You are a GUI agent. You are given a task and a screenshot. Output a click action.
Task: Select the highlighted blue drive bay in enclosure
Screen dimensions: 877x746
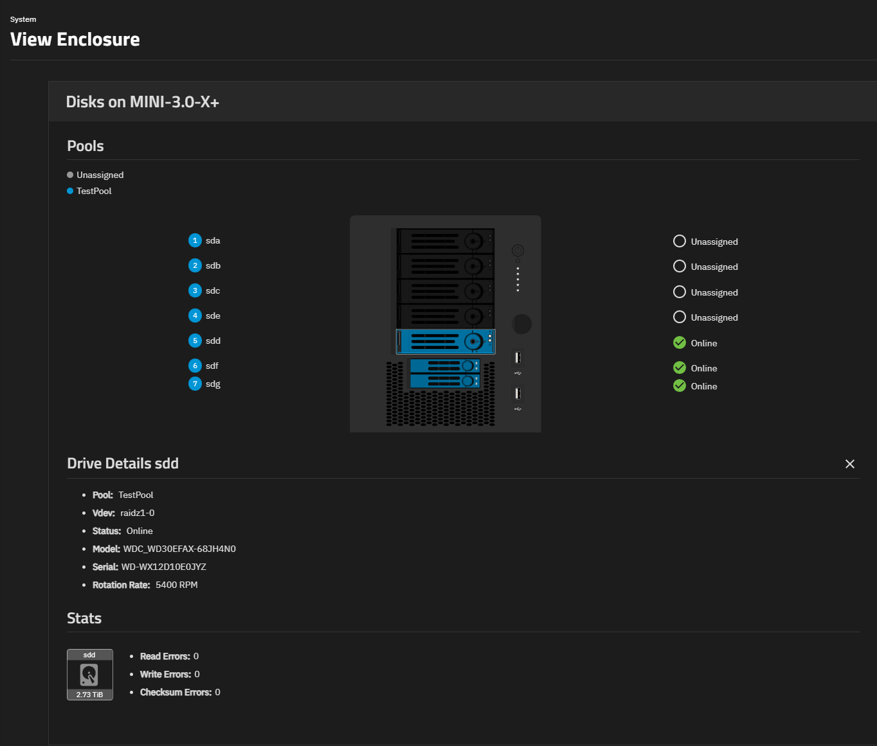coord(445,341)
